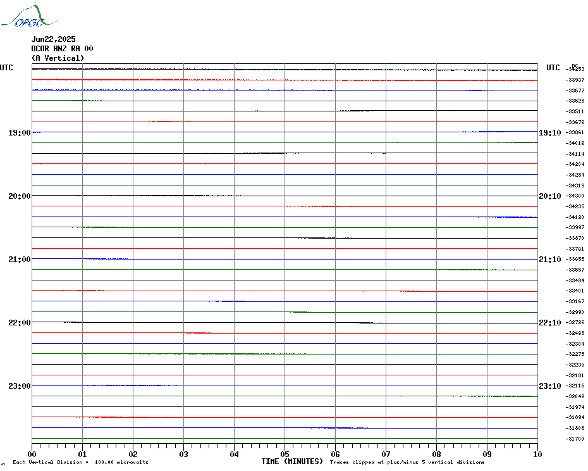This screenshot has width=588, height=471.
Task: Click the 20:10 time label on right
Action: pos(550,196)
